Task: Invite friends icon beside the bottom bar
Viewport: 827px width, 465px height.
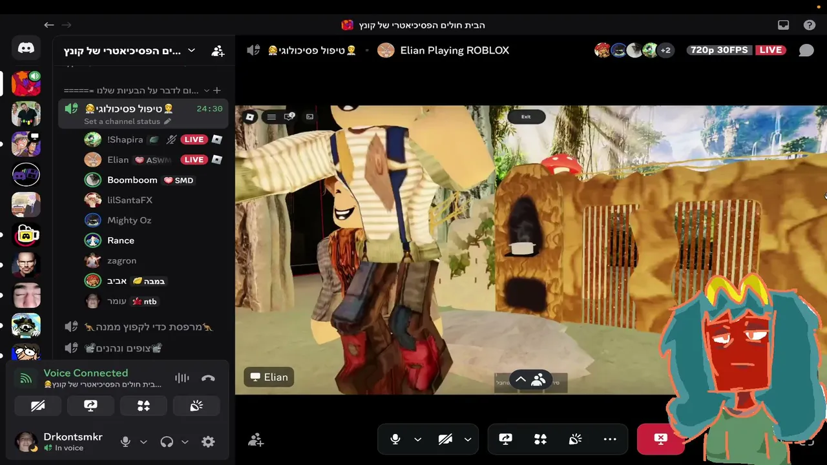Action: point(256,440)
